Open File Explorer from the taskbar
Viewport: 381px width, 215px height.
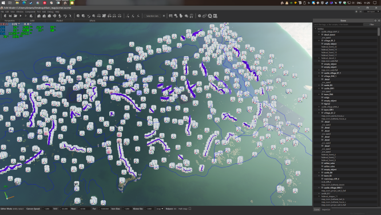pyautogui.click(x=17, y=3)
